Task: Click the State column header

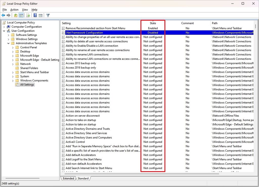Action: coord(153,23)
